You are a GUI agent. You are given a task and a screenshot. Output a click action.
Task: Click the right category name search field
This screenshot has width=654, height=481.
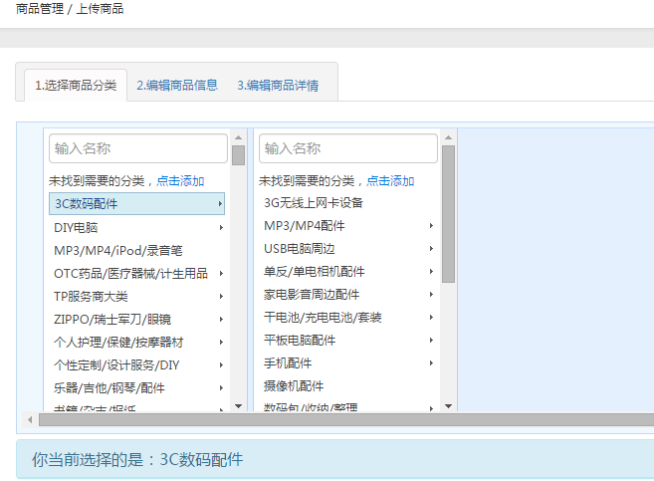point(347,148)
